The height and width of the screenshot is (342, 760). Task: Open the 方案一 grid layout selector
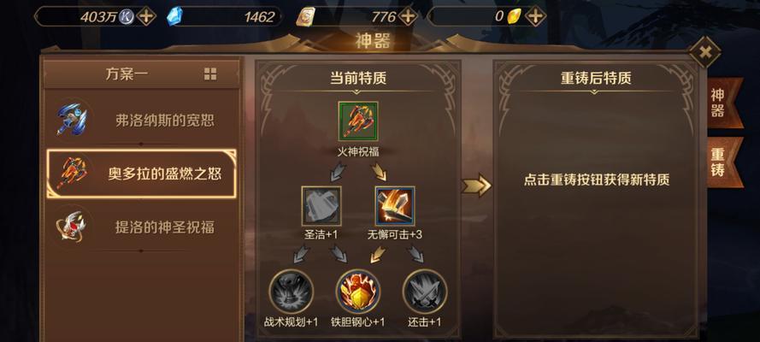(210, 74)
